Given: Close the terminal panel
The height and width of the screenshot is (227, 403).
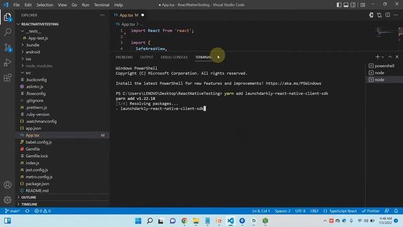Looking at the screenshot, I should [397, 57].
